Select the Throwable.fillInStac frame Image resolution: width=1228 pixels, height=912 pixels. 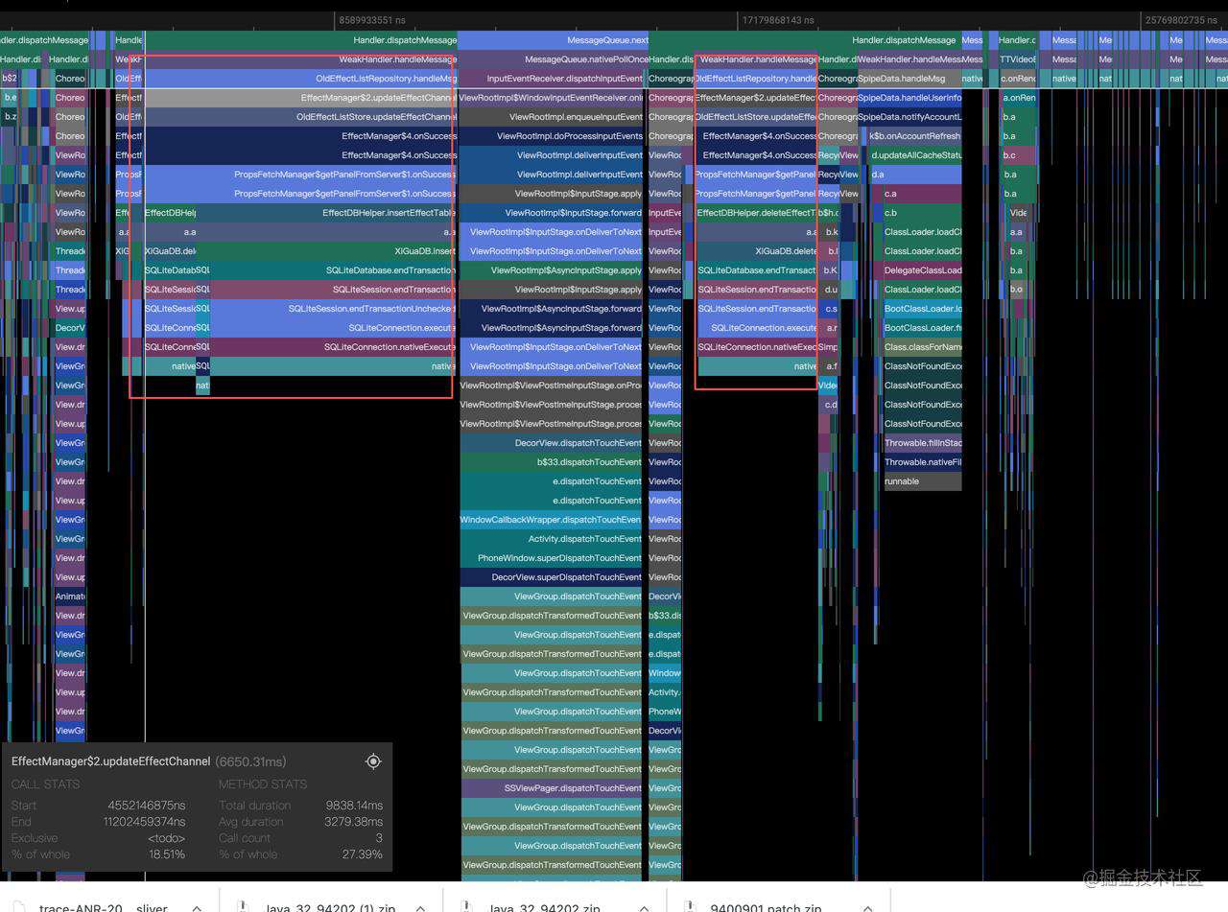[922, 443]
